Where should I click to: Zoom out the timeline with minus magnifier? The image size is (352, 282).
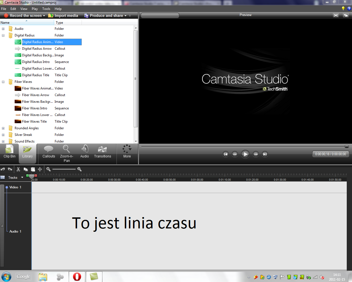click(x=49, y=169)
